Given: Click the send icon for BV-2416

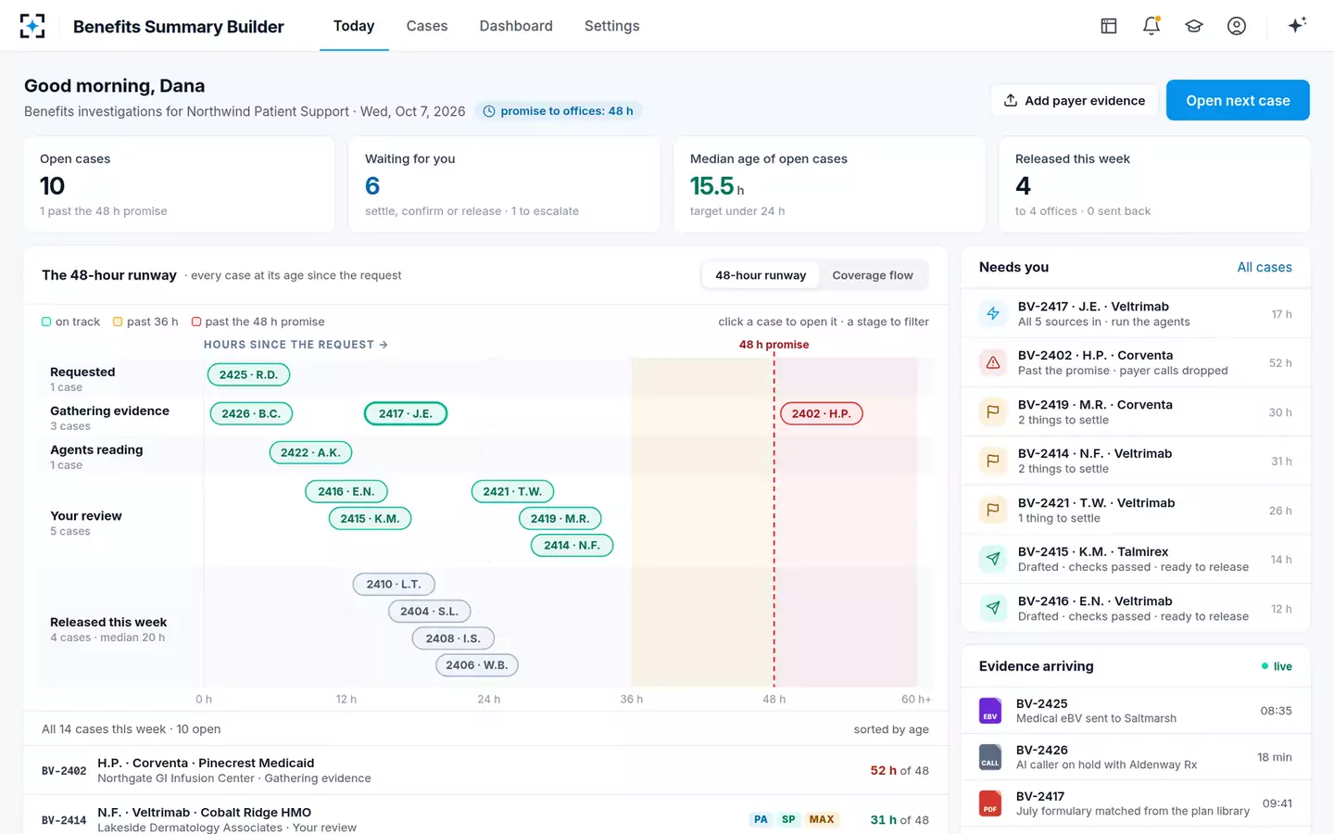Looking at the screenshot, I should pyautogui.click(x=993, y=609).
